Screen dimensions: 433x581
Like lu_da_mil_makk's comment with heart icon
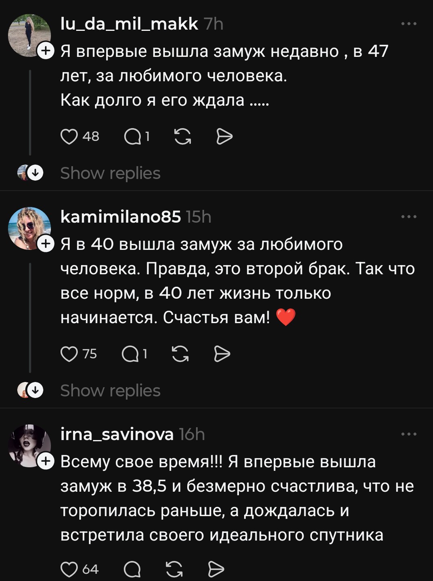tap(69, 137)
